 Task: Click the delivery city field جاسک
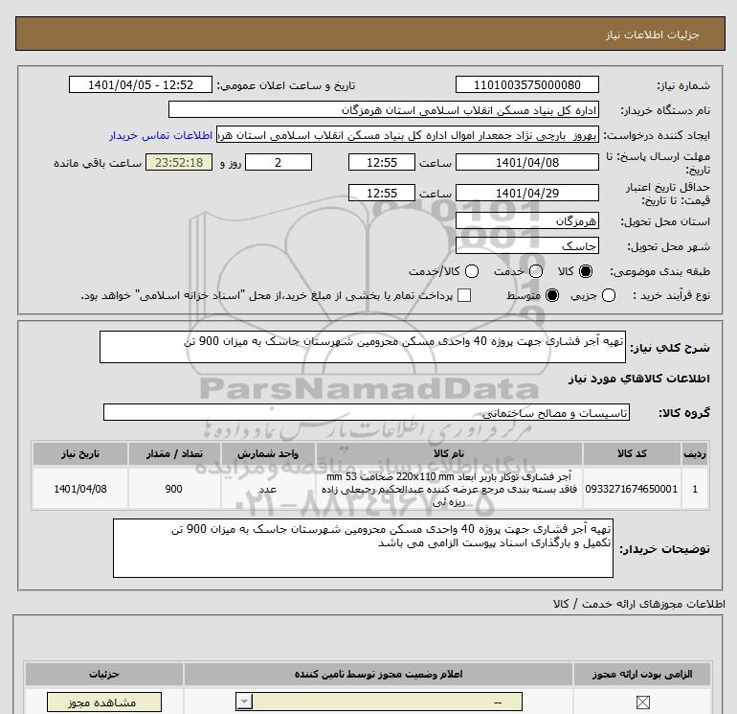tap(526, 245)
